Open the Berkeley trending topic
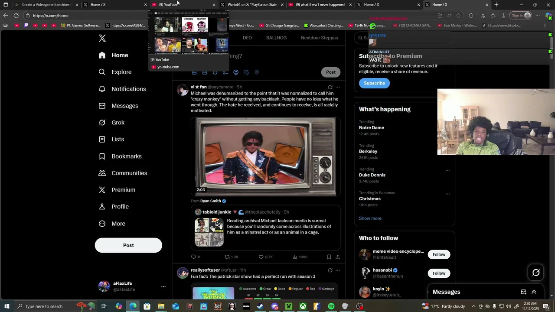 click(368, 152)
